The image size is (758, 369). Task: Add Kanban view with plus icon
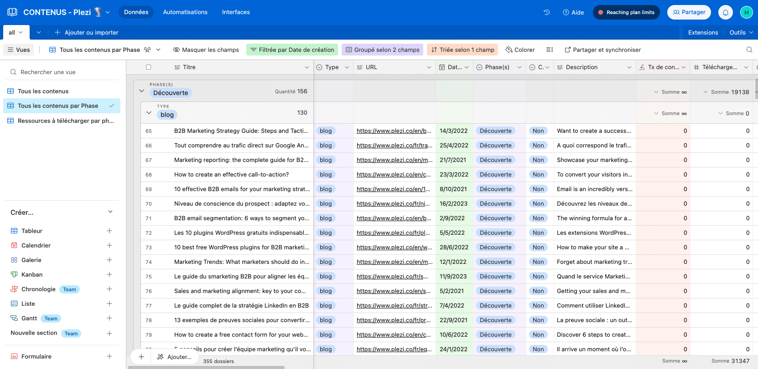(x=109, y=274)
